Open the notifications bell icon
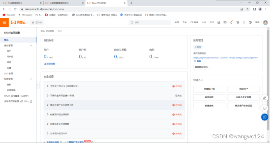 [231, 23]
